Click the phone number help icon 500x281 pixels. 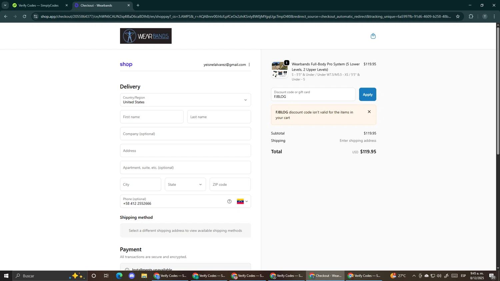tap(229, 201)
